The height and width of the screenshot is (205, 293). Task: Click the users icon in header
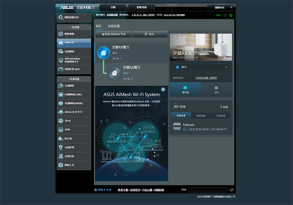click(225, 15)
